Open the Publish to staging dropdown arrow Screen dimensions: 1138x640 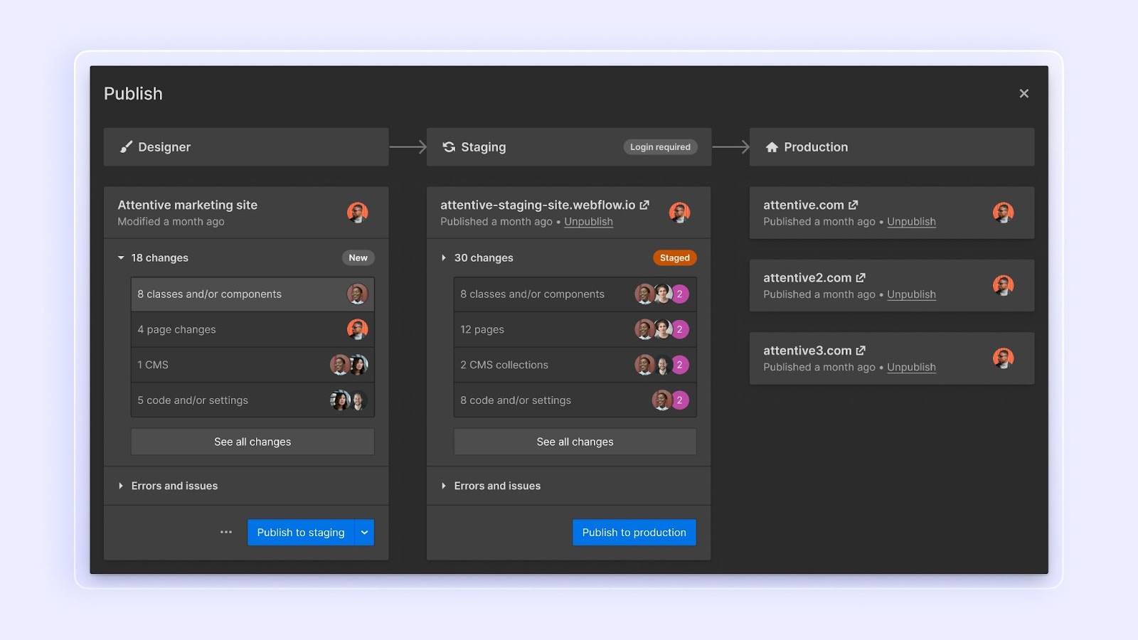[x=364, y=533]
